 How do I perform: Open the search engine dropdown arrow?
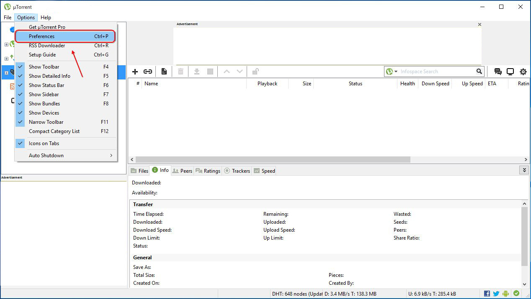point(396,72)
